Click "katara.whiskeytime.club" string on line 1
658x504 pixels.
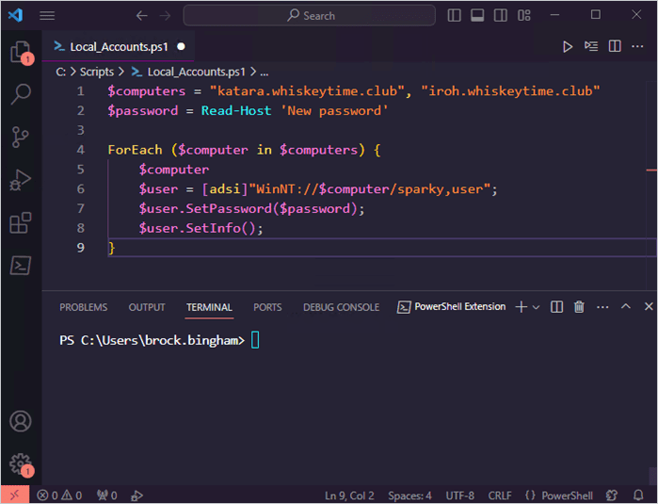(307, 91)
